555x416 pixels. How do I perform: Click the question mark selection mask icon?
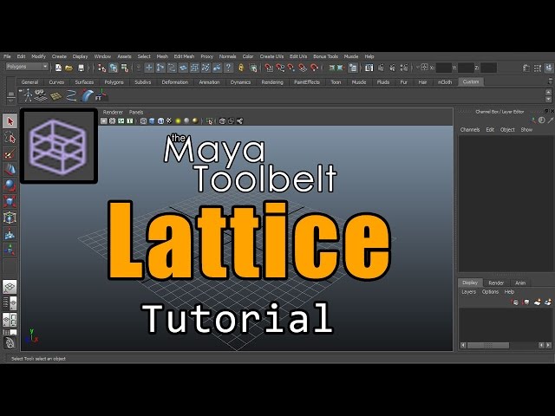tap(229, 68)
